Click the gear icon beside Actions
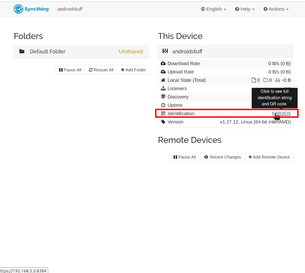Viewport: 305px width, 273px height. 266,9
